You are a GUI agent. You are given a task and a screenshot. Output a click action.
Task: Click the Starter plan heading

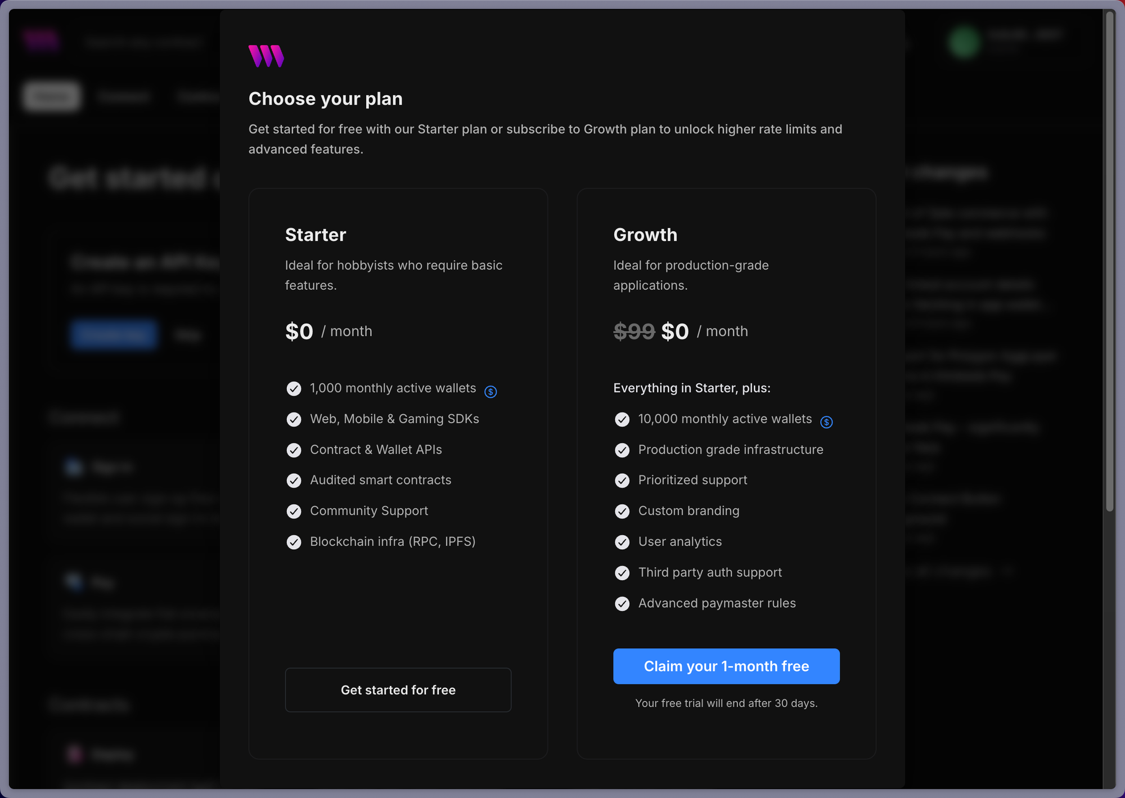[316, 235]
